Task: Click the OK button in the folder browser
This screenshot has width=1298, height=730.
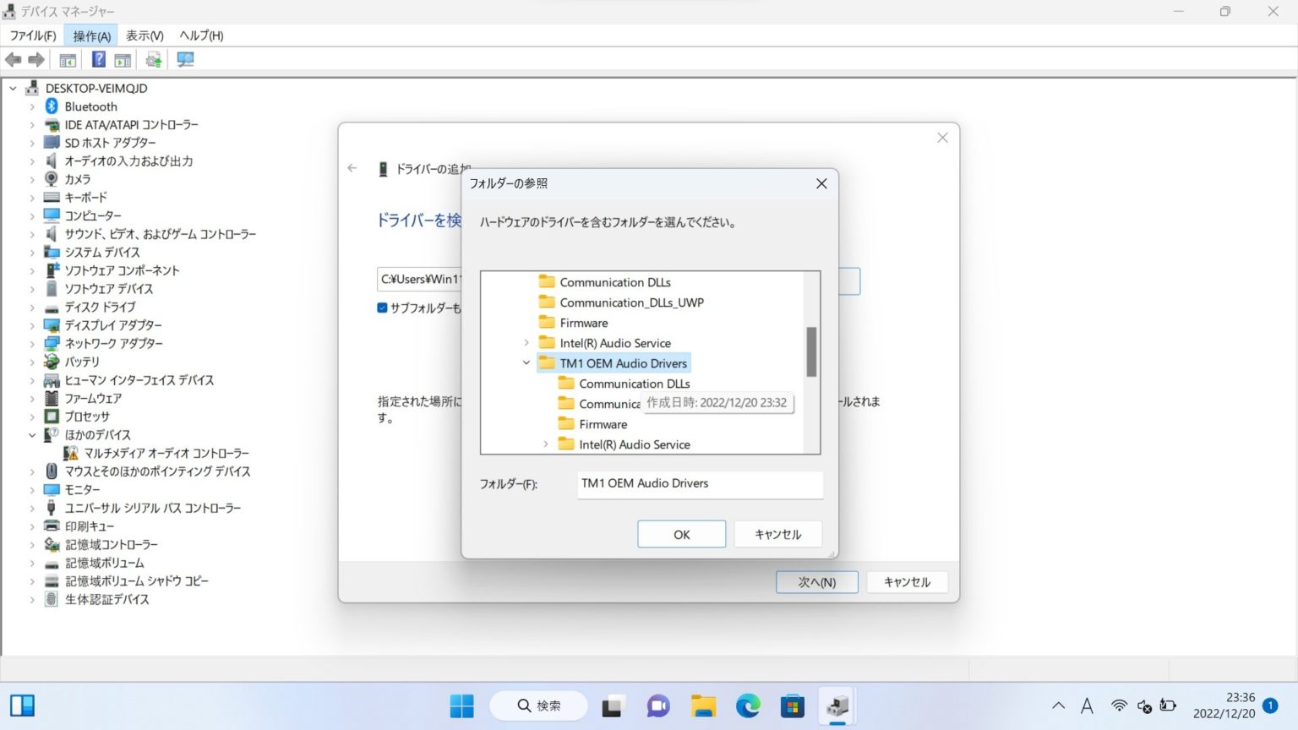Action: (x=681, y=534)
